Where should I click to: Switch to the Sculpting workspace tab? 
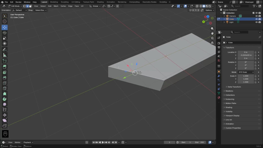tap(64, 2)
